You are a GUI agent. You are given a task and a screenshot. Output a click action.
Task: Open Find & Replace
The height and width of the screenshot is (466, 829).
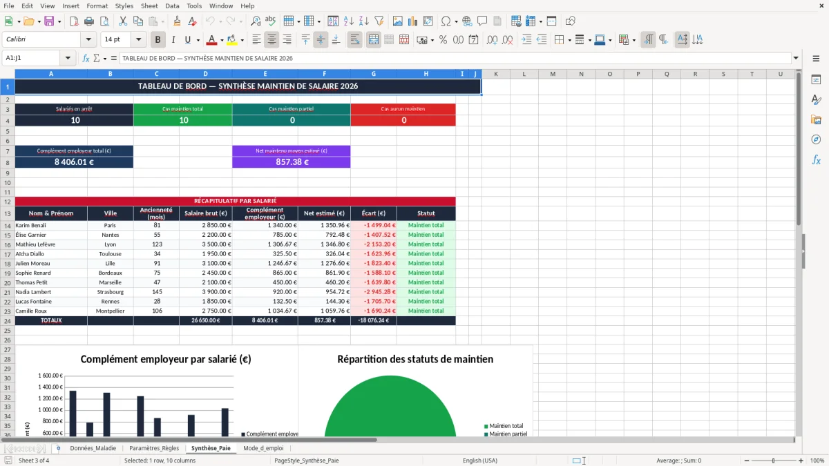pos(256,21)
